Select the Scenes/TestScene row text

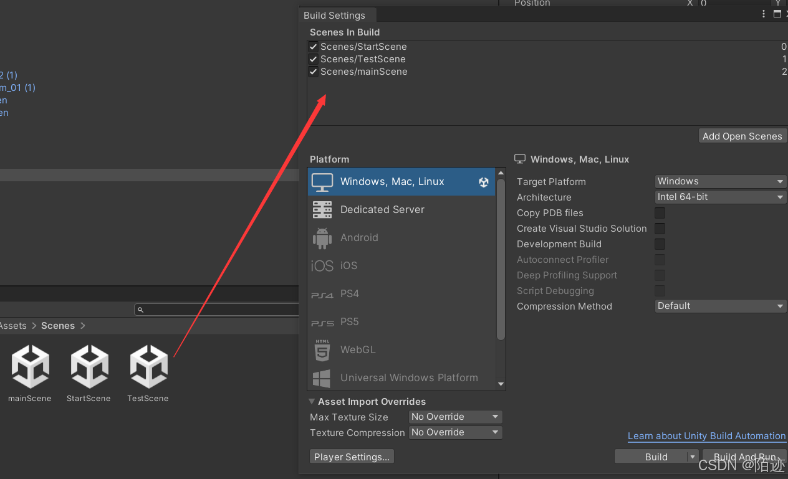coord(363,59)
